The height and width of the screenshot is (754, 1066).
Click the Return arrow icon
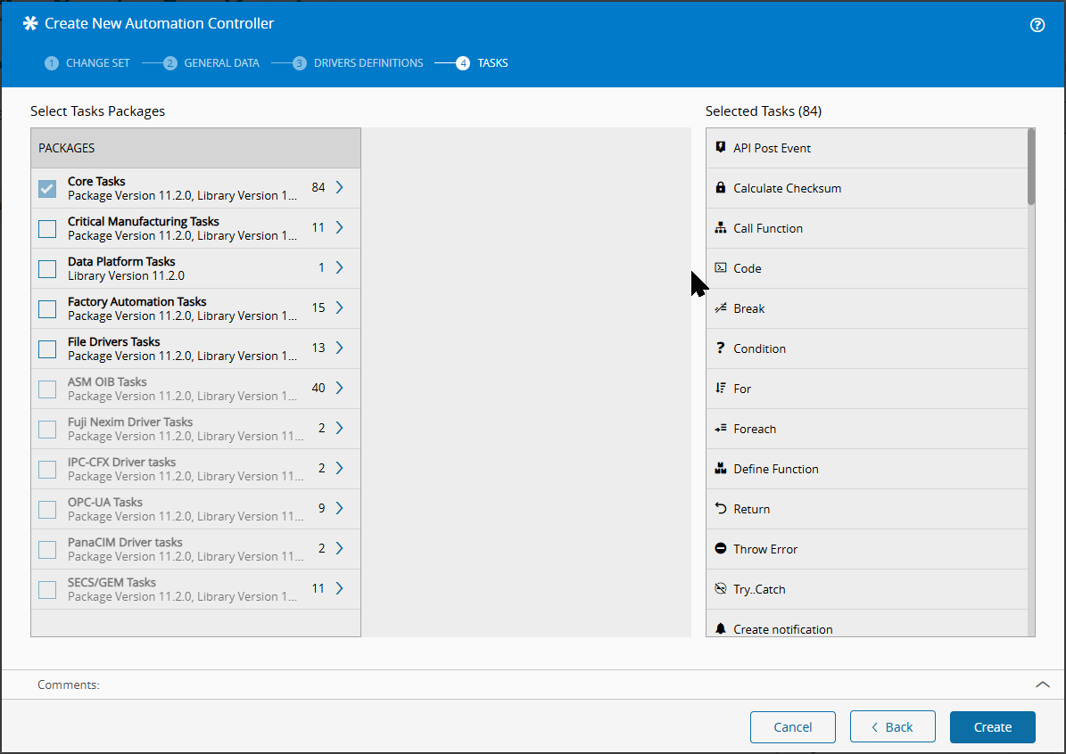721,509
